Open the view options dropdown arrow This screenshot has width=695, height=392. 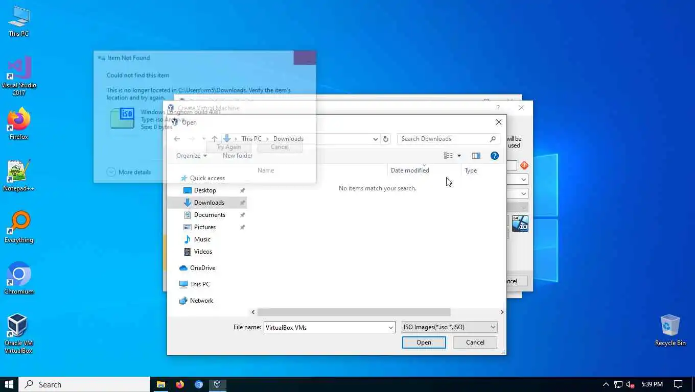tap(459, 156)
